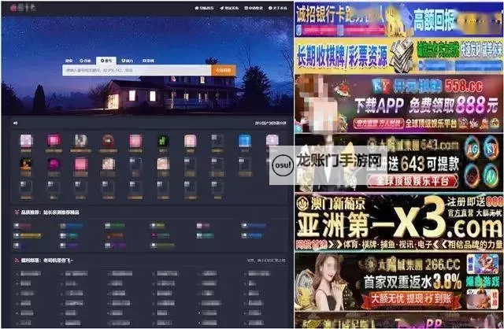
Task: Open the 下载APP 免费领取888元 ad banner
Action: pos(398,103)
